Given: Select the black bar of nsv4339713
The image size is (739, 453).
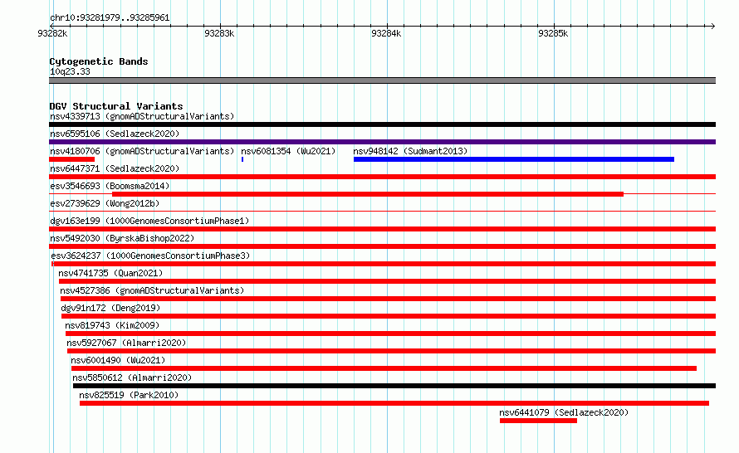Looking at the screenshot, I should pos(382,124).
